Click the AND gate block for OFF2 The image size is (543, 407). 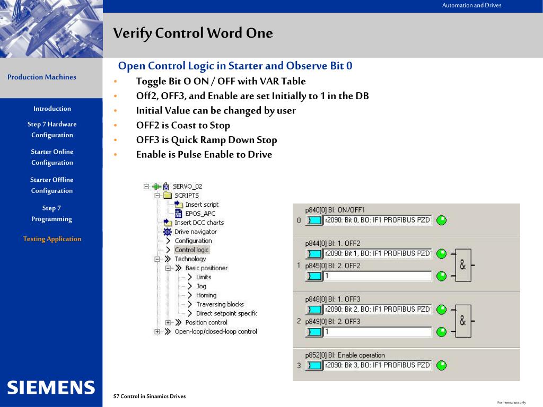[463, 265]
